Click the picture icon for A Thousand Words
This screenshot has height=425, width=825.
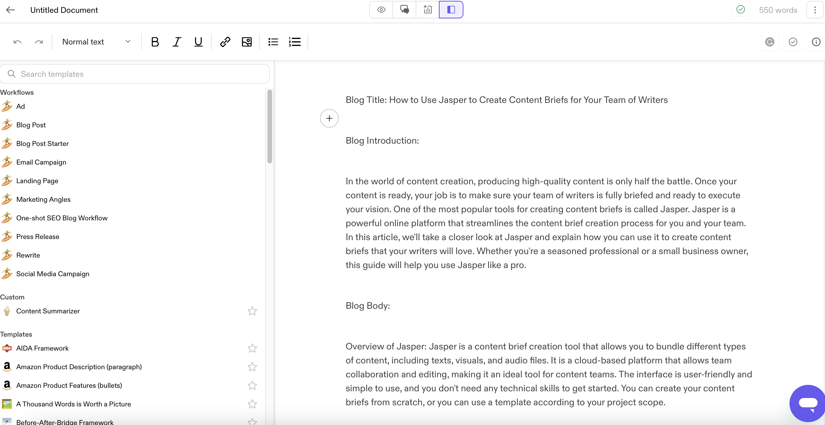click(7, 404)
